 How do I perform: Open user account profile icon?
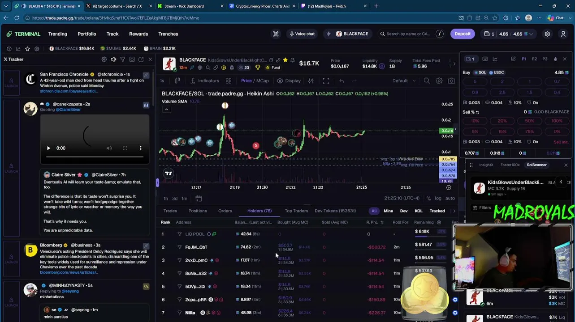click(x=564, y=34)
